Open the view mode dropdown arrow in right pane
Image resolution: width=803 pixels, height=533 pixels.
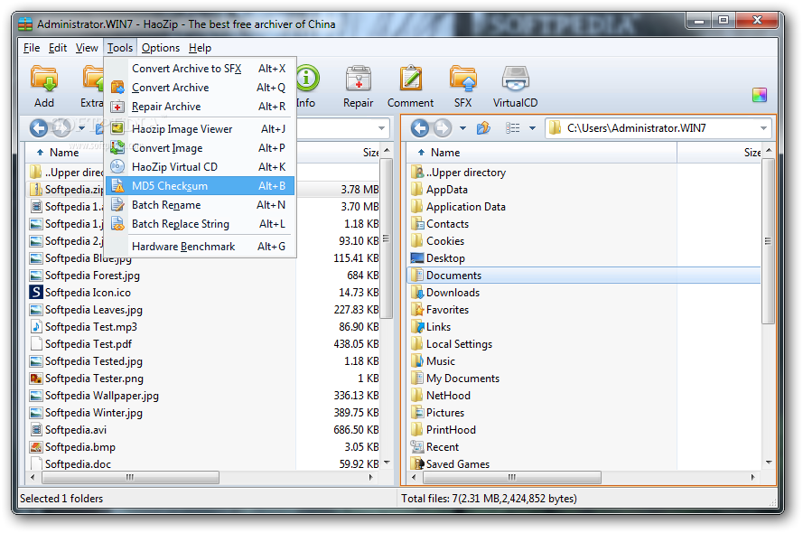coord(533,128)
